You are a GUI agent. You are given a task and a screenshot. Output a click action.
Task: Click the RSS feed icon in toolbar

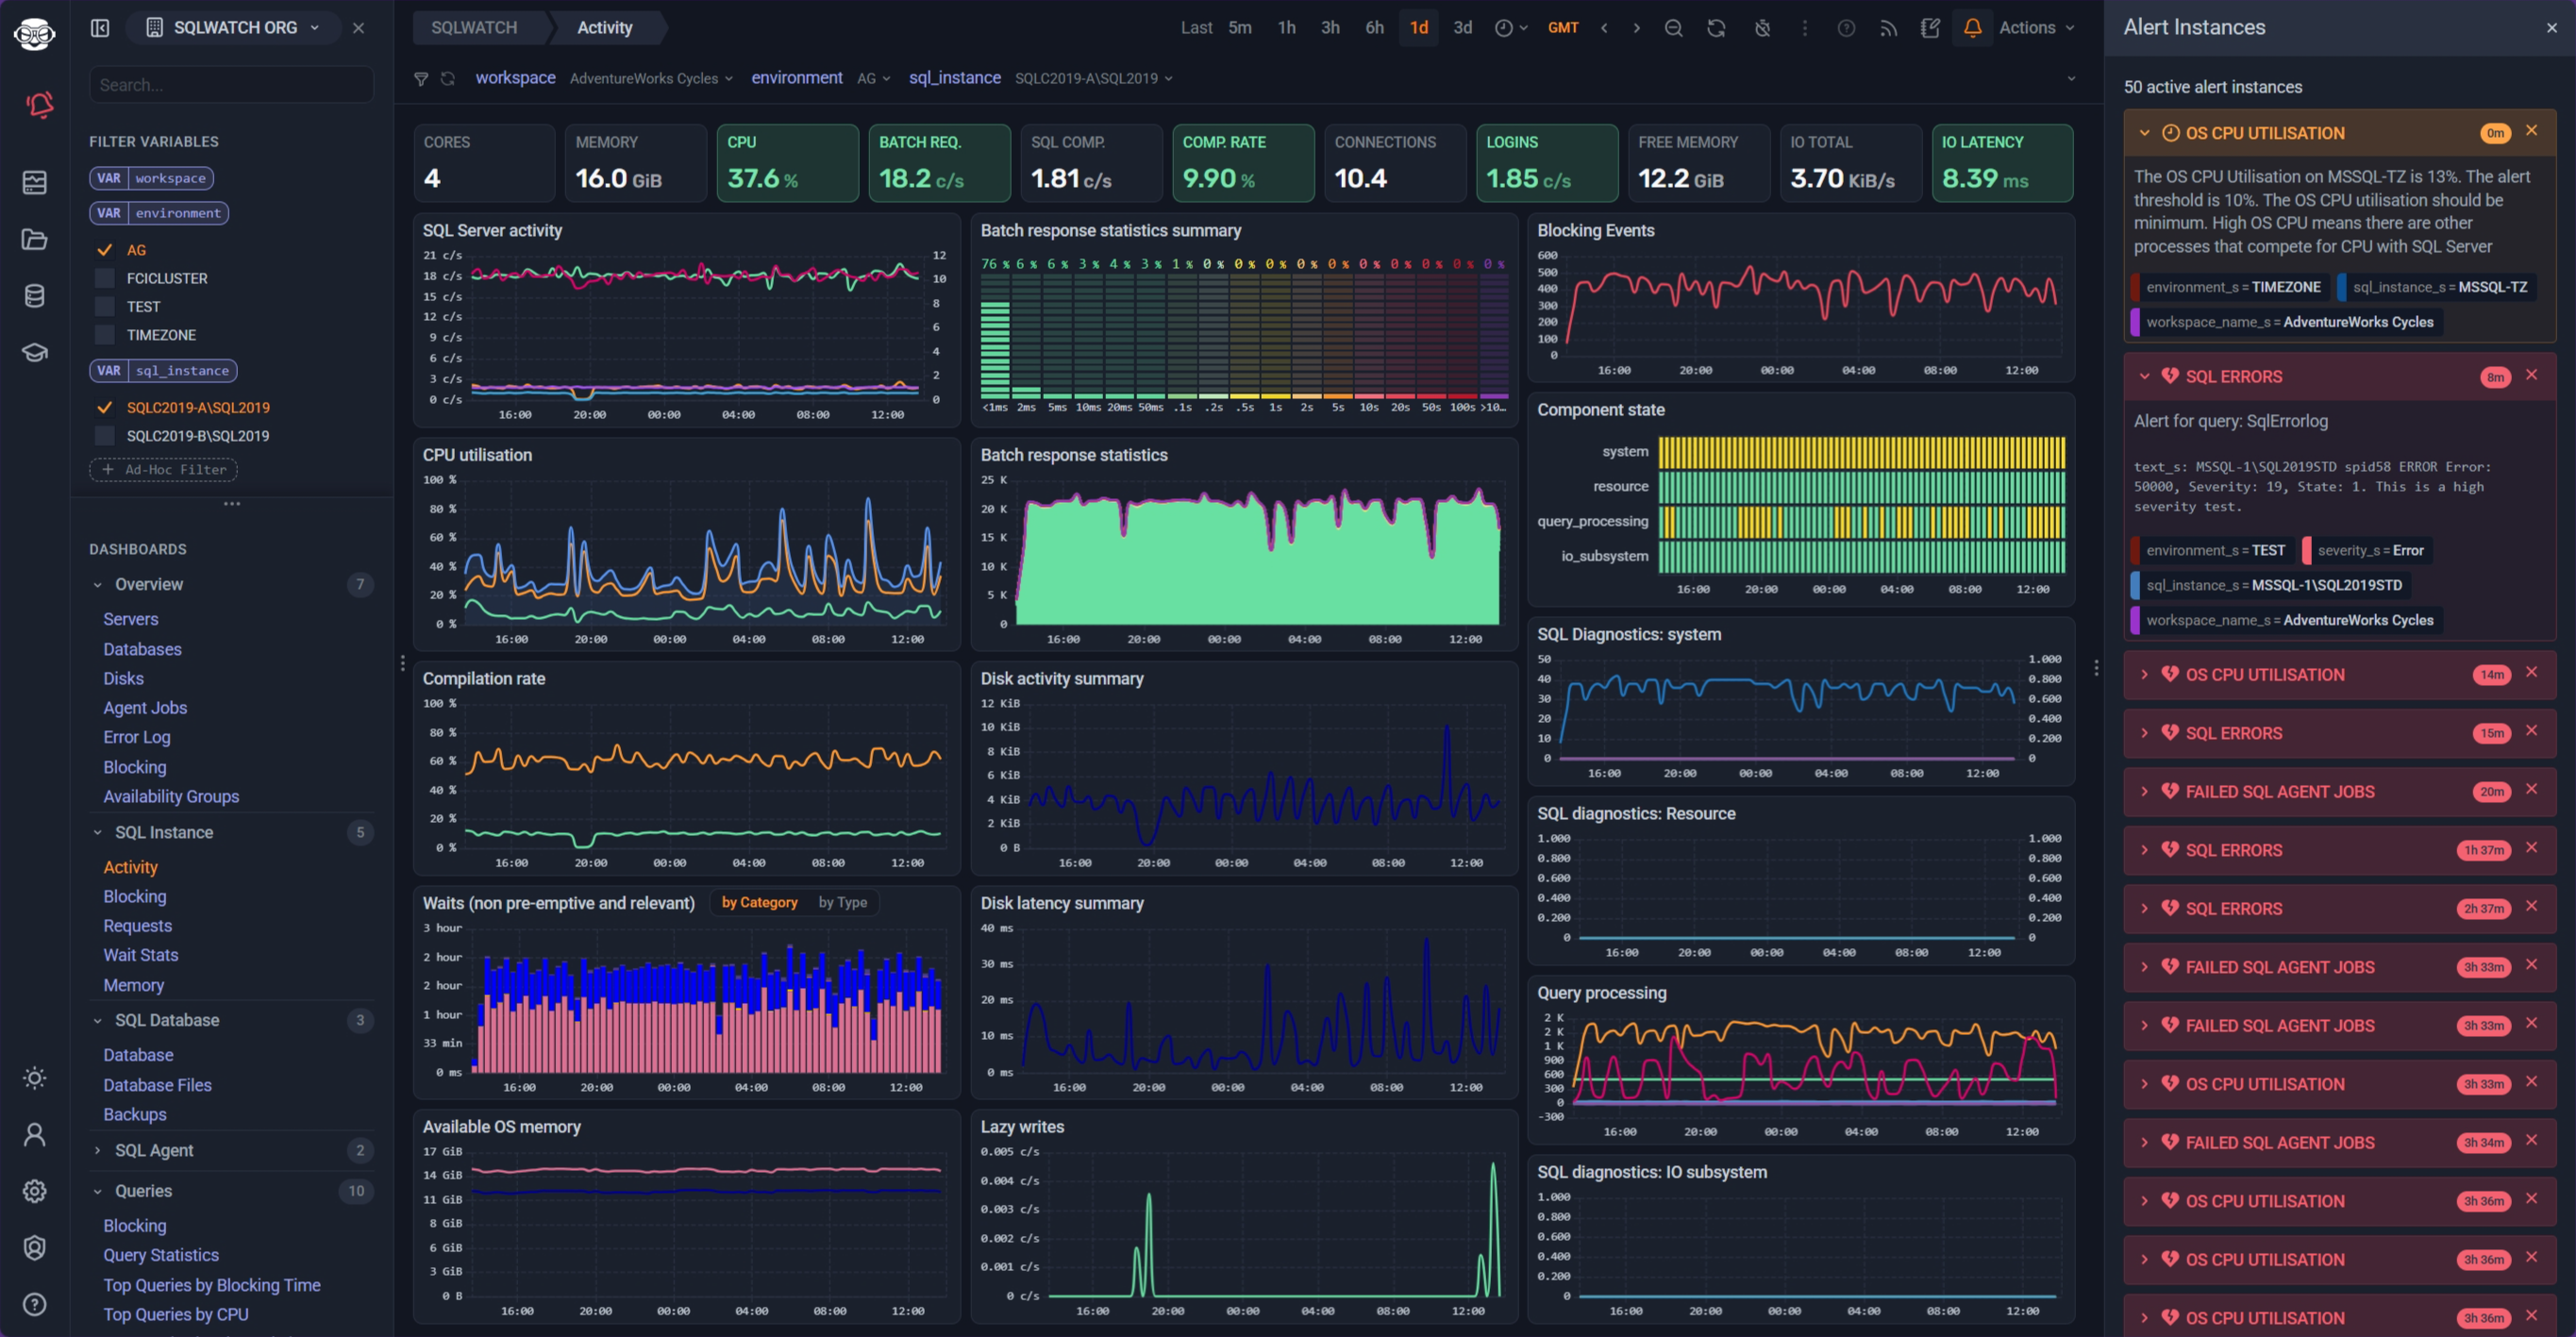(x=1889, y=28)
